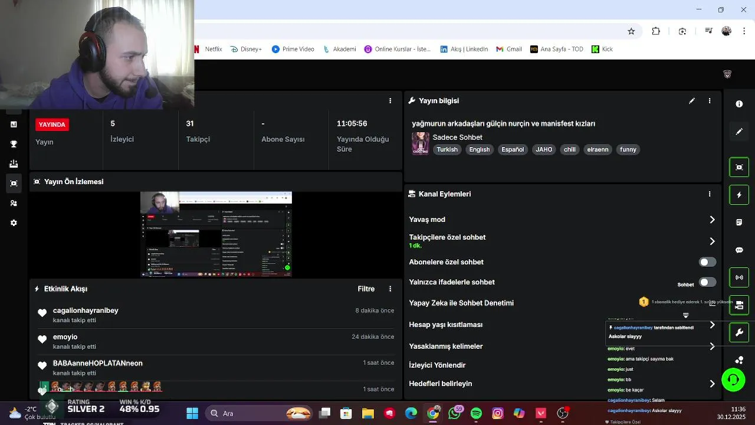The width and height of the screenshot is (755, 425).
Task: Select the emoyio follow event
Action: pyautogui.click(x=215, y=341)
